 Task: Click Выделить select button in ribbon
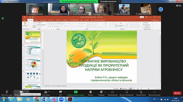[147, 27]
